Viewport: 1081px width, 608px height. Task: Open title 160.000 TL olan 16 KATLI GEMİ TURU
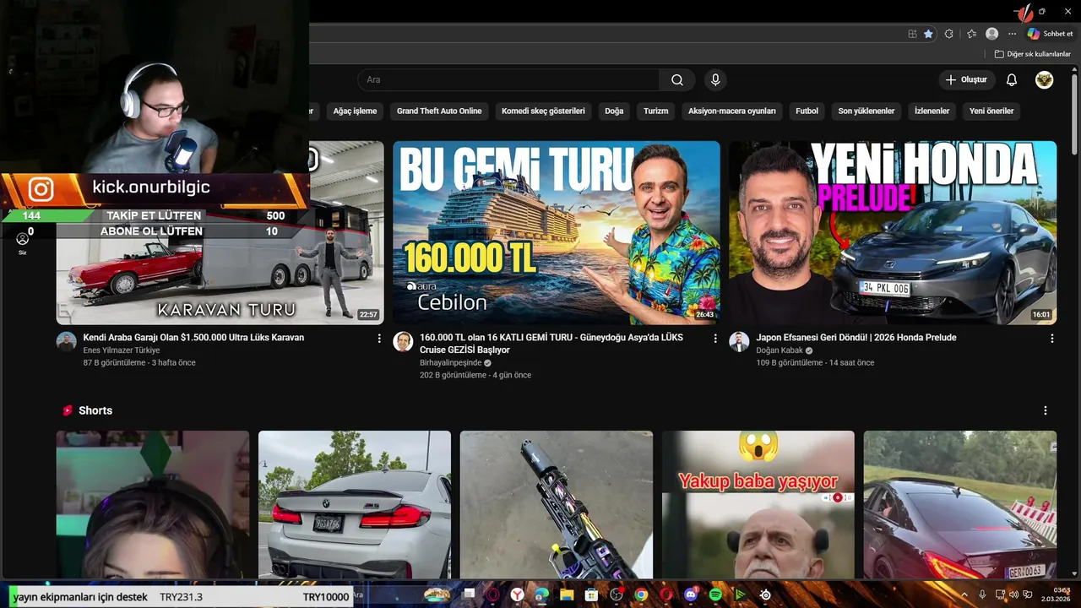[551, 344]
